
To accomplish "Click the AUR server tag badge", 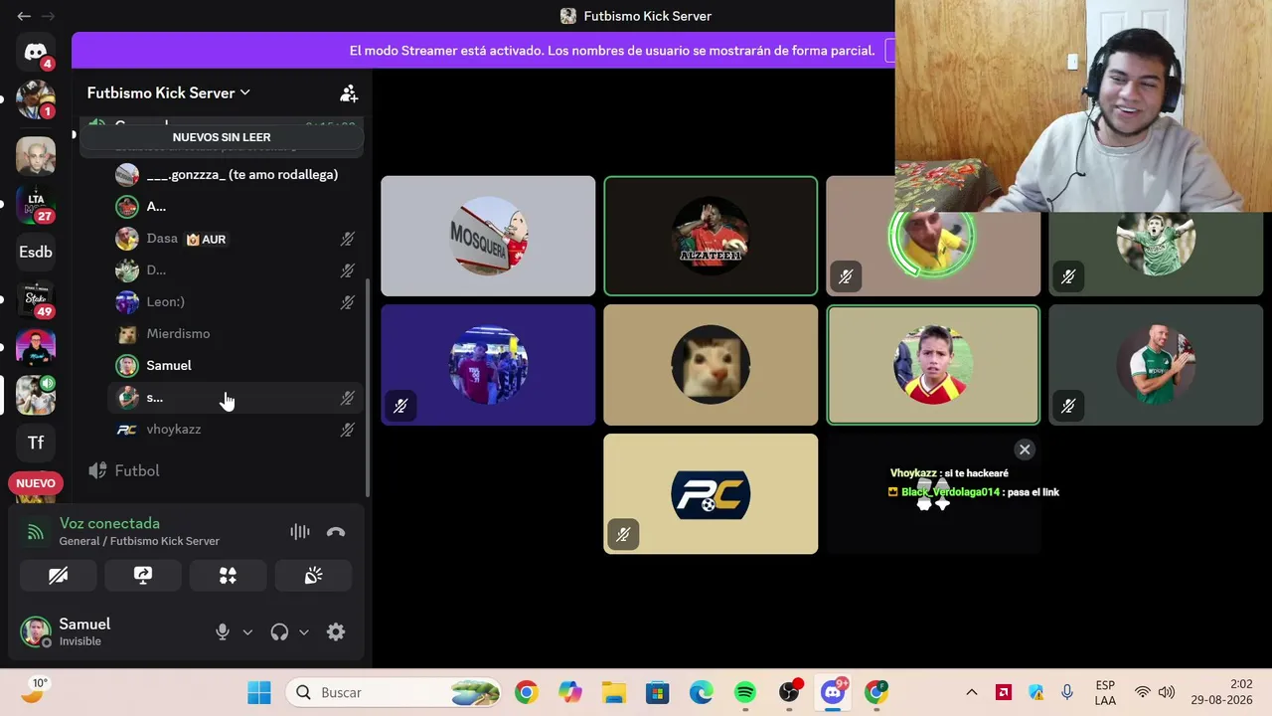I will pyautogui.click(x=206, y=239).
